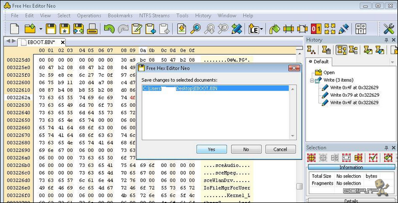Open the File menu
The image size is (398, 203).
click(x=15, y=16)
